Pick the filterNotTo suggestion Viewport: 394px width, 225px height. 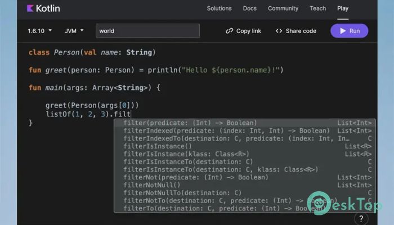(x=245, y=201)
